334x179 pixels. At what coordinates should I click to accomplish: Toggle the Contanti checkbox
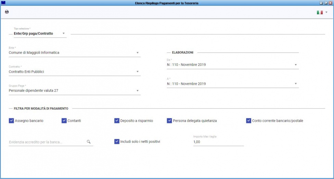click(x=64, y=121)
